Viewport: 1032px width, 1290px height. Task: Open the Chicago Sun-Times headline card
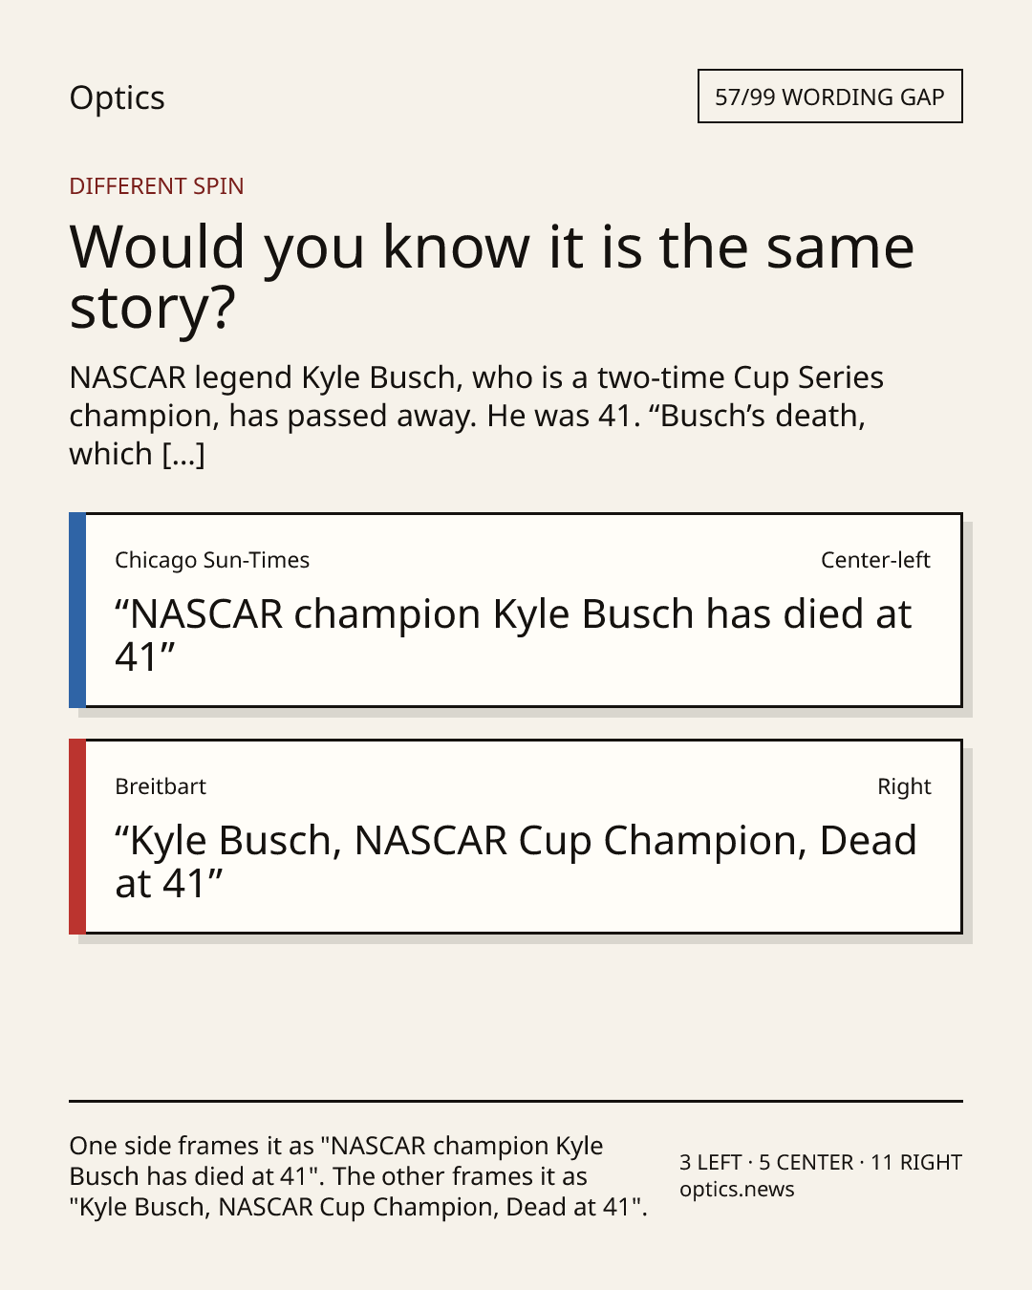click(516, 611)
